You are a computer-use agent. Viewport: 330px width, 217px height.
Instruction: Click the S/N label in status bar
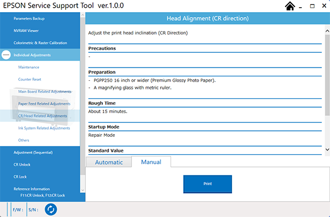[x=34, y=210]
